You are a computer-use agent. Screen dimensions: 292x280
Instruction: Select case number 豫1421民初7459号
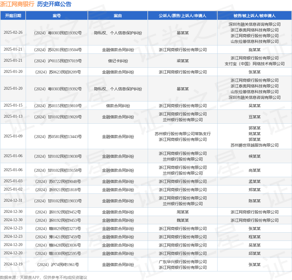tap(58, 237)
